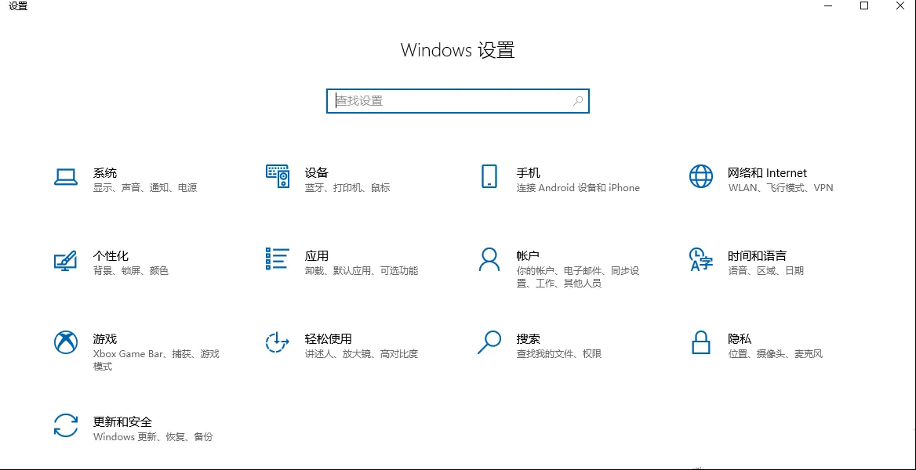
Task: Click the 设置 window title text
Action: click(x=18, y=6)
